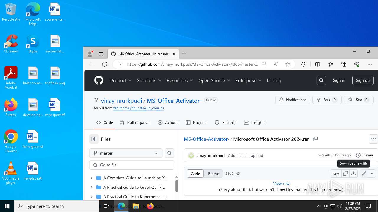Click the Download raw file icon
This screenshot has height=212, width=378.
pyautogui.click(x=353, y=173)
